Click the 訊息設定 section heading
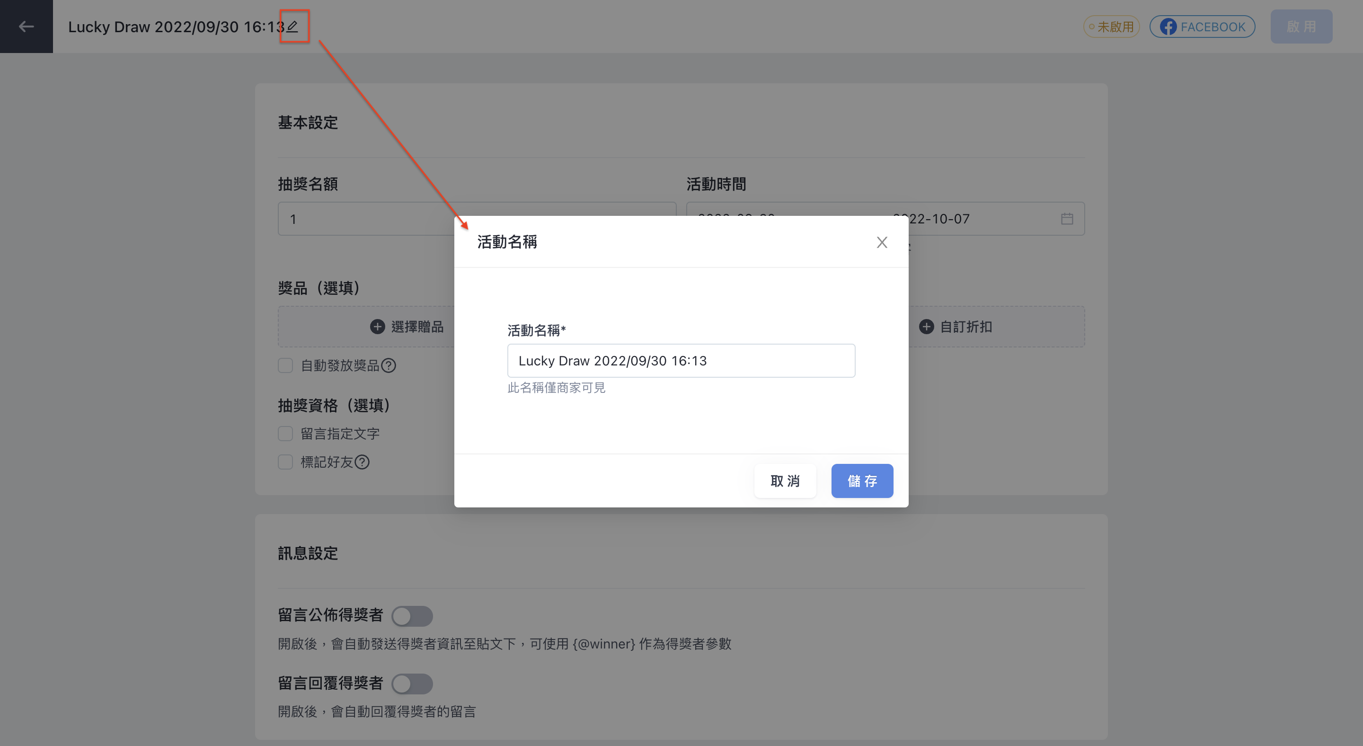This screenshot has width=1363, height=746. [308, 553]
